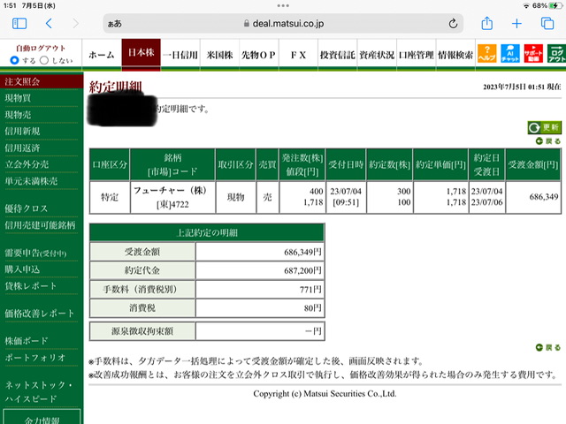Open the orange ヘルプ help icon
This screenshot has height=424, width=566.
point(487,54)
